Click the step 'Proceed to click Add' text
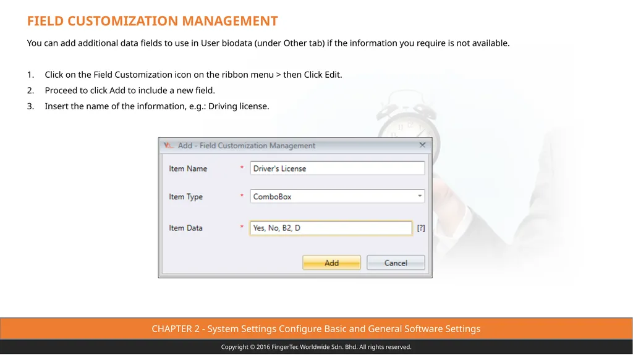This screenshot has height=355, width=633. click(x=130, y=90)
